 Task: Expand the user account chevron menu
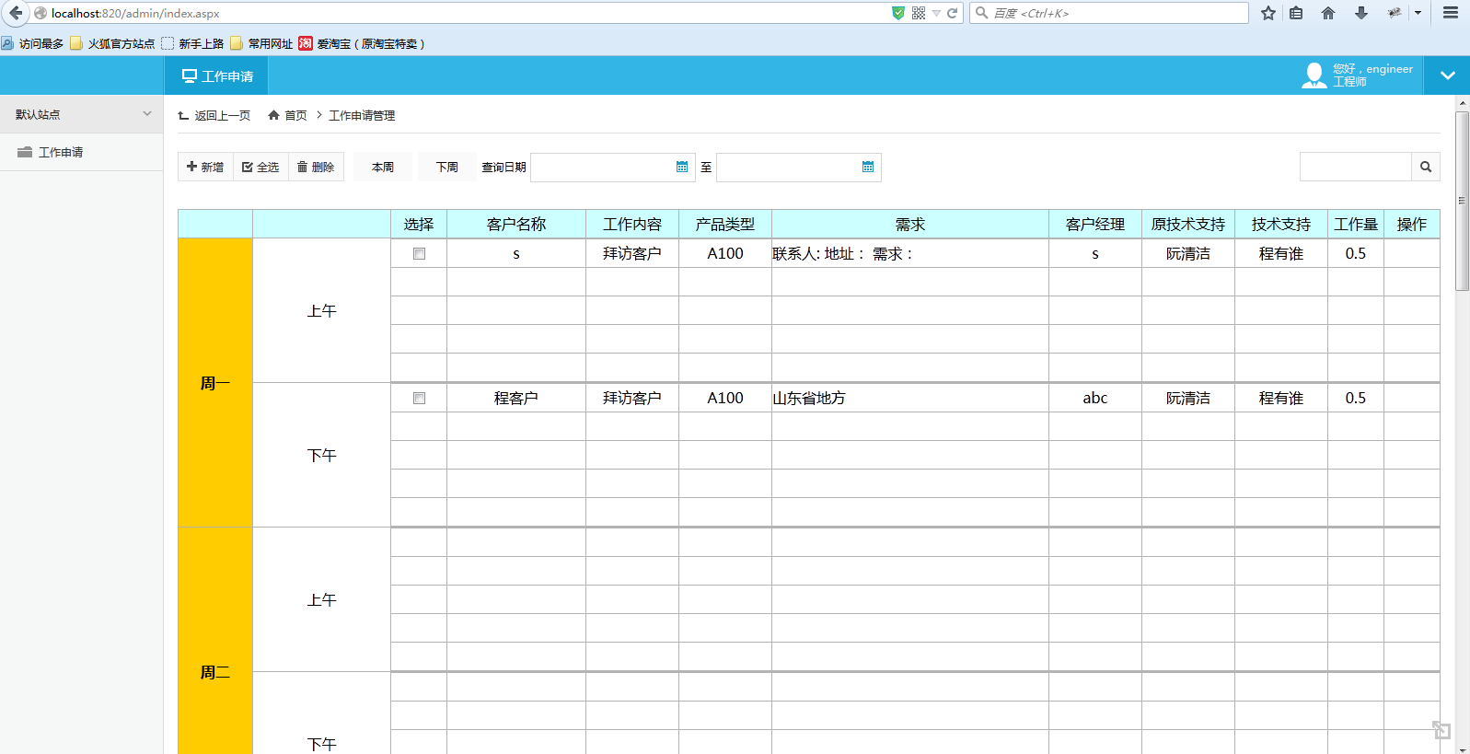pos(1447,75)
